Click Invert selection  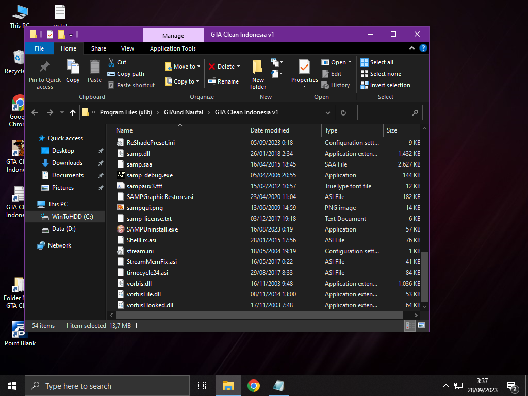(386, 85)
